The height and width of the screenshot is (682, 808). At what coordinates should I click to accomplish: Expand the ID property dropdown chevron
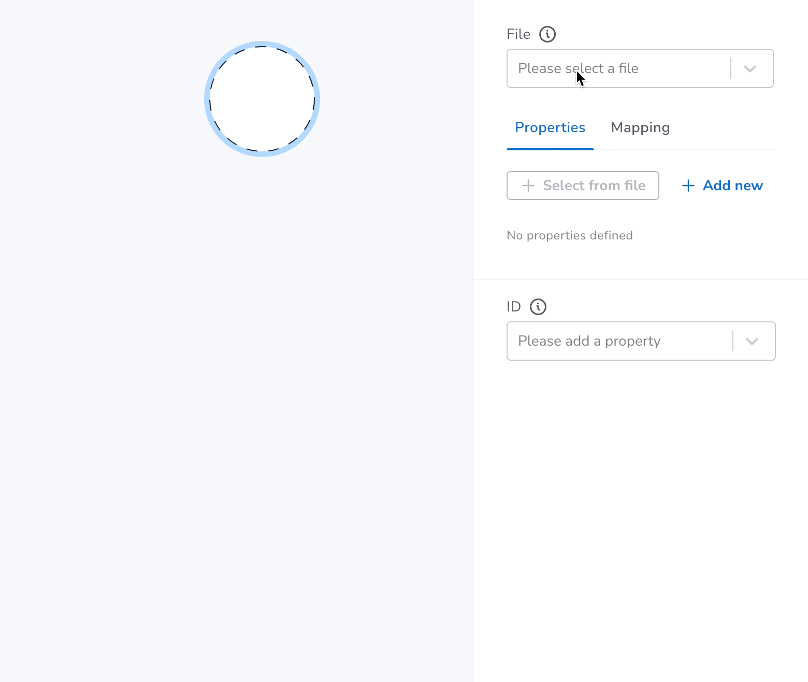752,341
